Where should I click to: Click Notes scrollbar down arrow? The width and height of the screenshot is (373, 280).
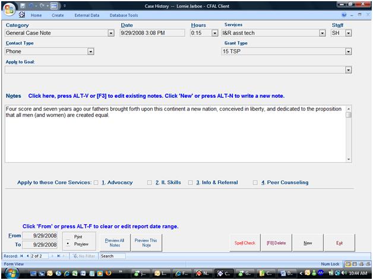(349, 159)
